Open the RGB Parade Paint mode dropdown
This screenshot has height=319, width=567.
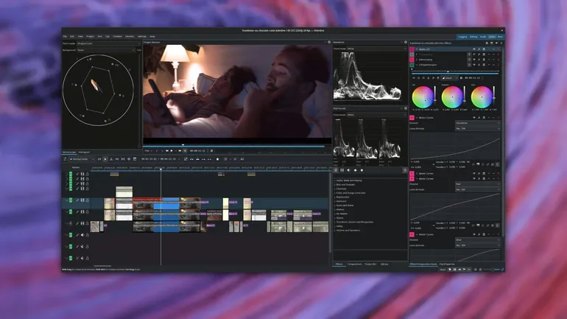click(376, 115)
